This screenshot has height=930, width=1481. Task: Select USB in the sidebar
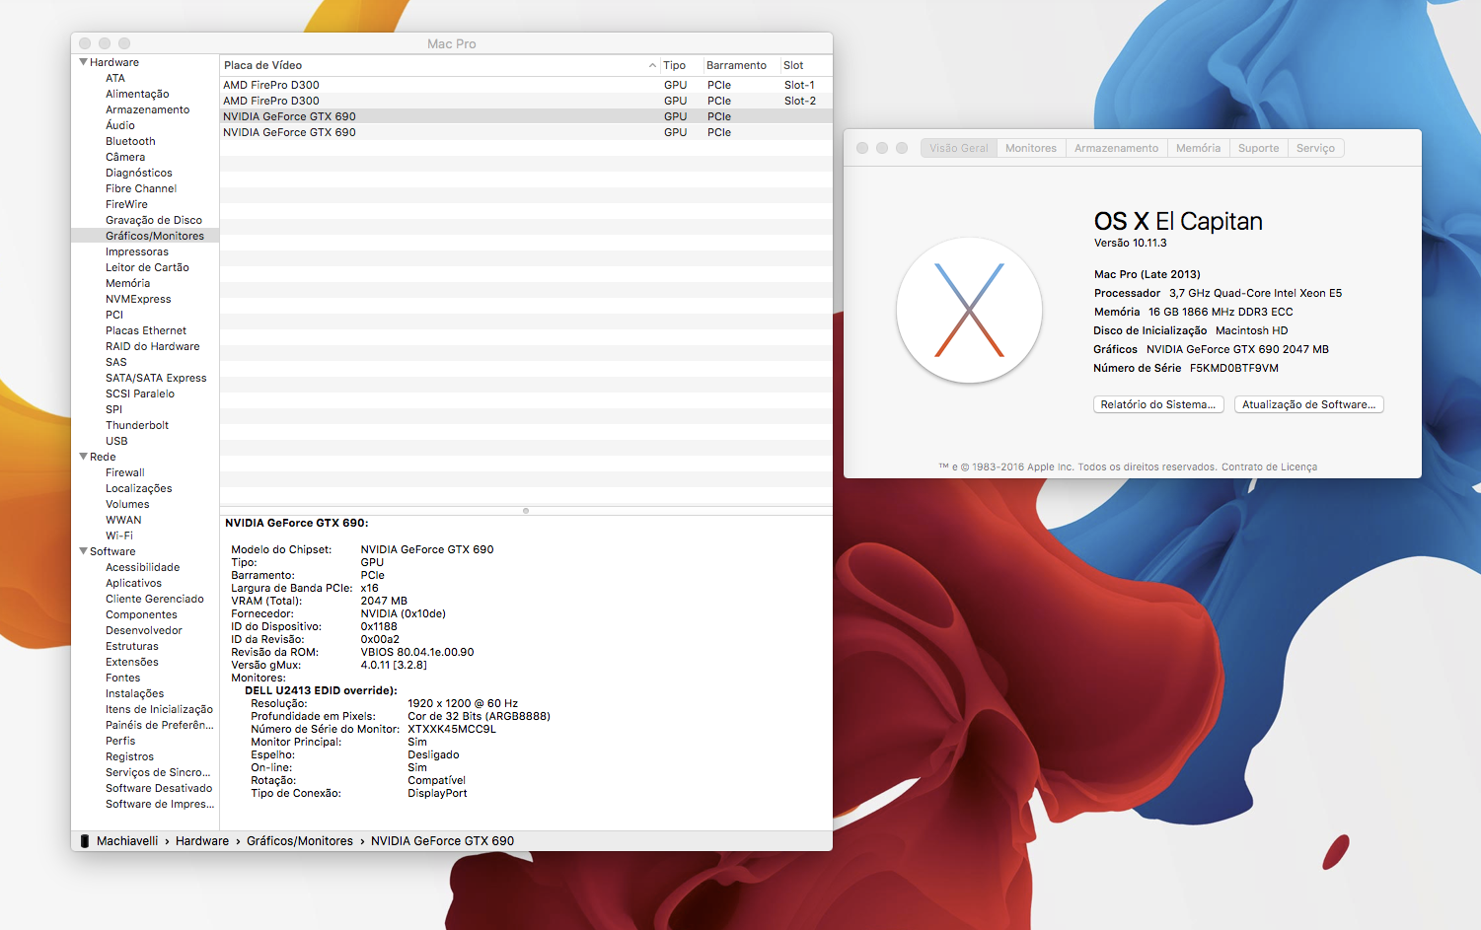pos(116,441)
